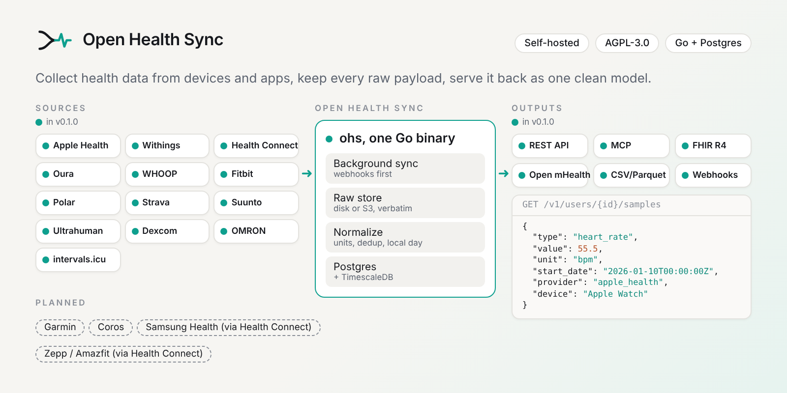Click the 55.5 value in the JSON
This screenshot has height=393, width=787.
588,249
